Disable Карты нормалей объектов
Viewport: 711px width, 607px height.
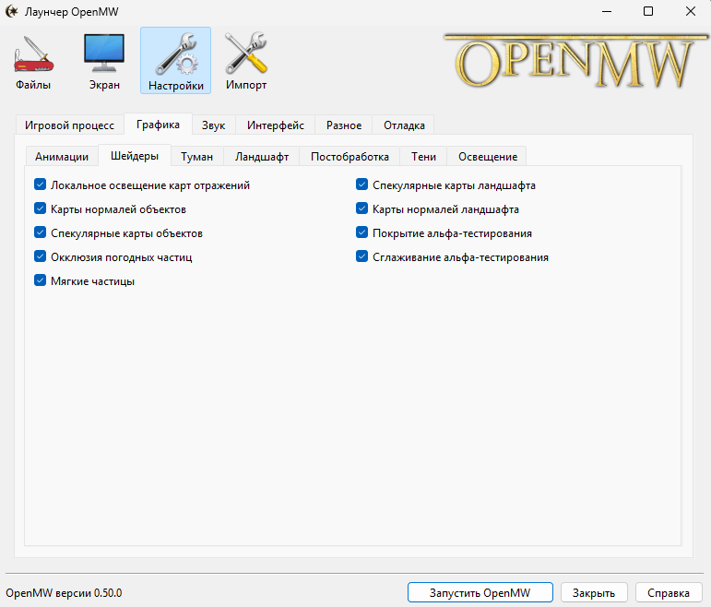[40, 208]
